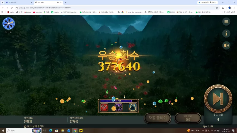
Task: Open the hamburger game menu
Action: tap(226, 21)
